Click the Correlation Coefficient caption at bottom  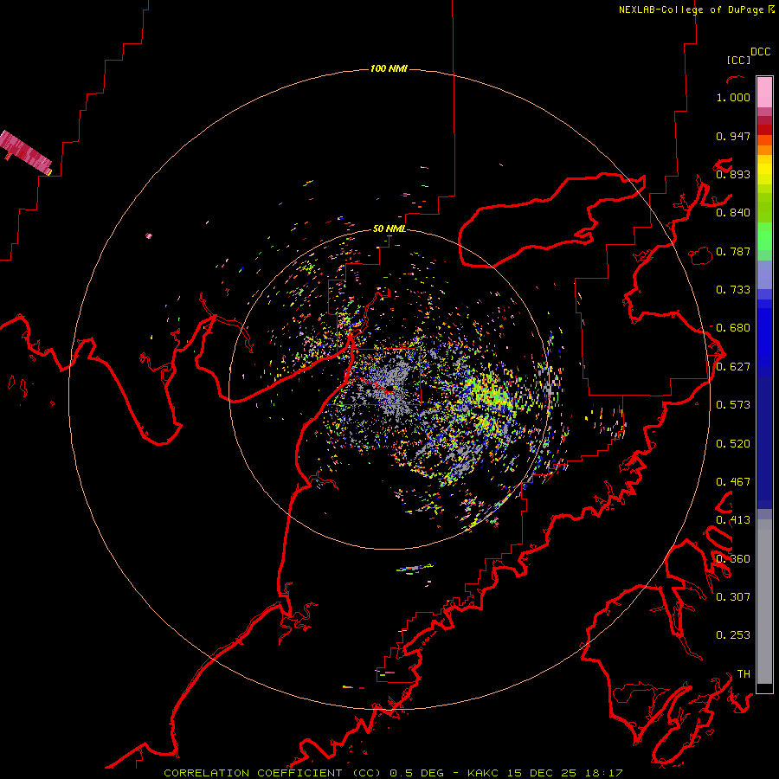click(x=393, y=773)
